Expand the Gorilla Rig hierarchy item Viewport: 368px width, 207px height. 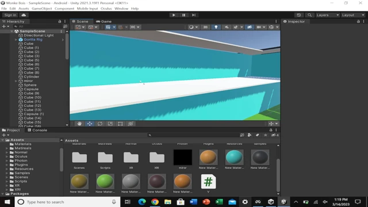click(16, 40)
